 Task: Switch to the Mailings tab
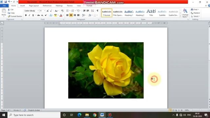click(x=59, y=6)
